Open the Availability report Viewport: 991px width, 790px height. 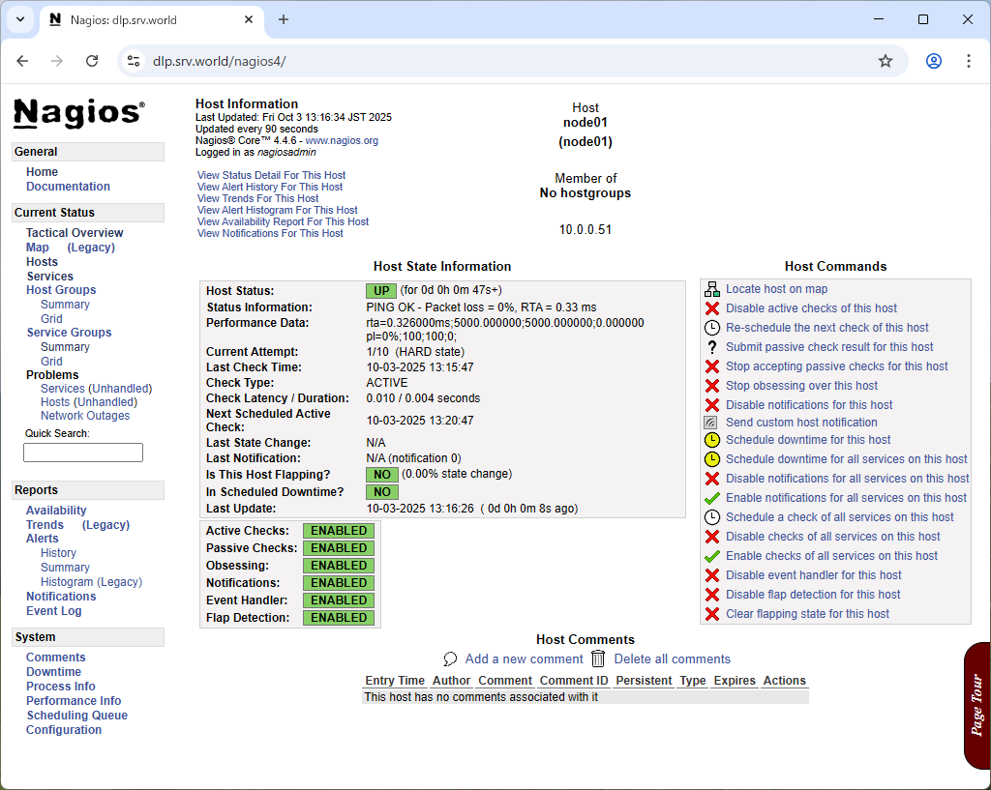[x=56, y=510]
